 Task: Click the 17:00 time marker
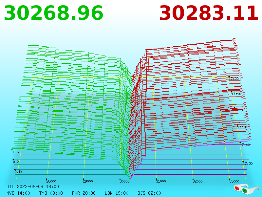[234, 79]
